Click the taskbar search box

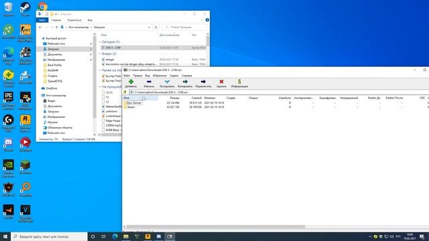(x=49, y=236)
